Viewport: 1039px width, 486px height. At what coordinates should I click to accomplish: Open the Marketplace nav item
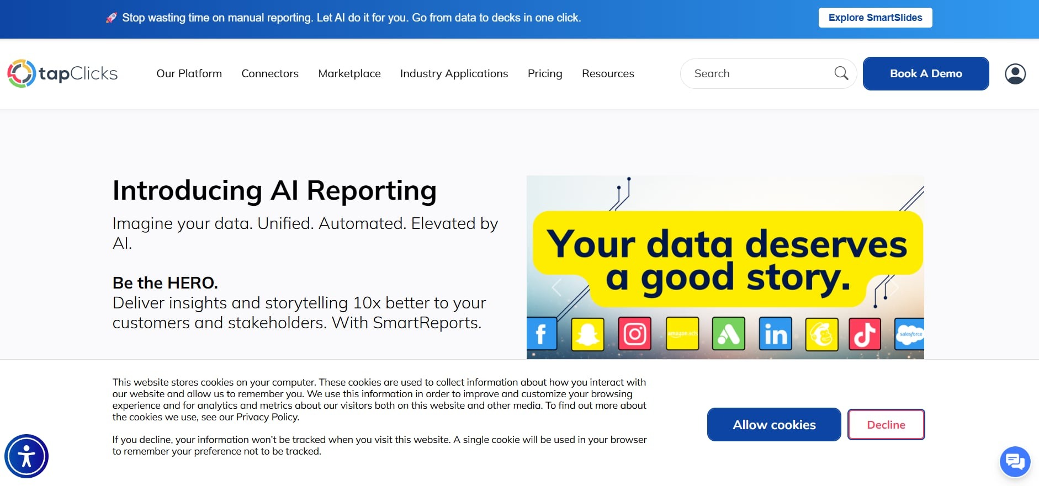pos(349,73)
